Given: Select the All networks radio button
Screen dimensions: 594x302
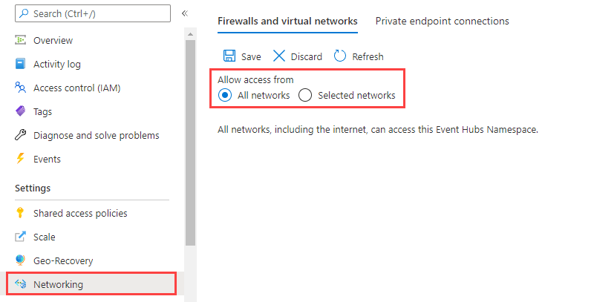Looking at the screenshot, I should (x=225, y=96).
